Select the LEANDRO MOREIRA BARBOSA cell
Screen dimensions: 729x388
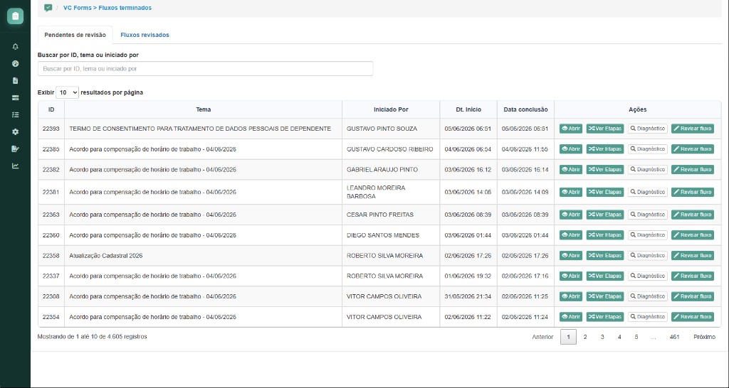pyautogui.click(x=391, y=192)
